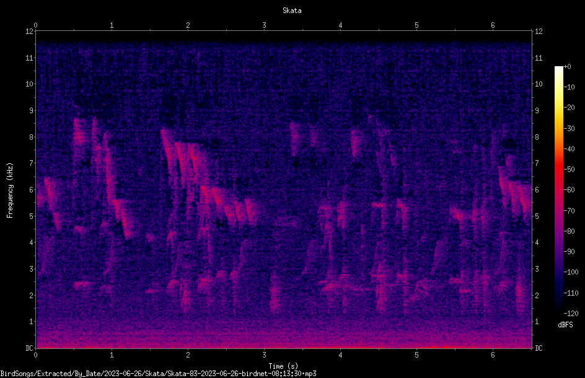Click '4' on the top time axis
The image size is (585, 378).
tap(340, 25)
